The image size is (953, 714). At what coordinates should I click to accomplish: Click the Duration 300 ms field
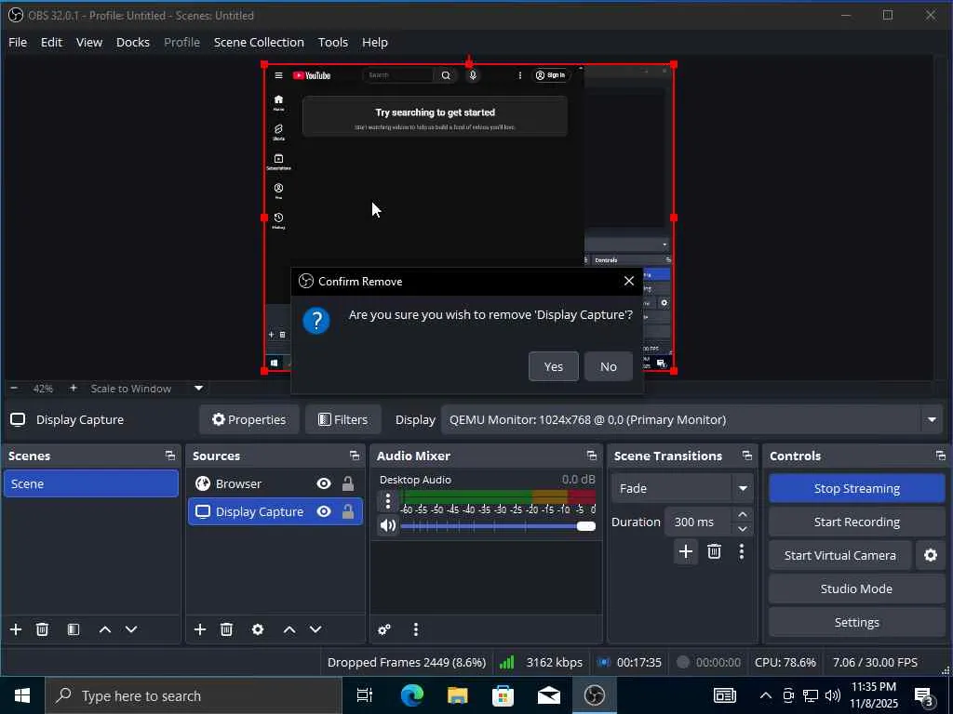click(700, 522)
